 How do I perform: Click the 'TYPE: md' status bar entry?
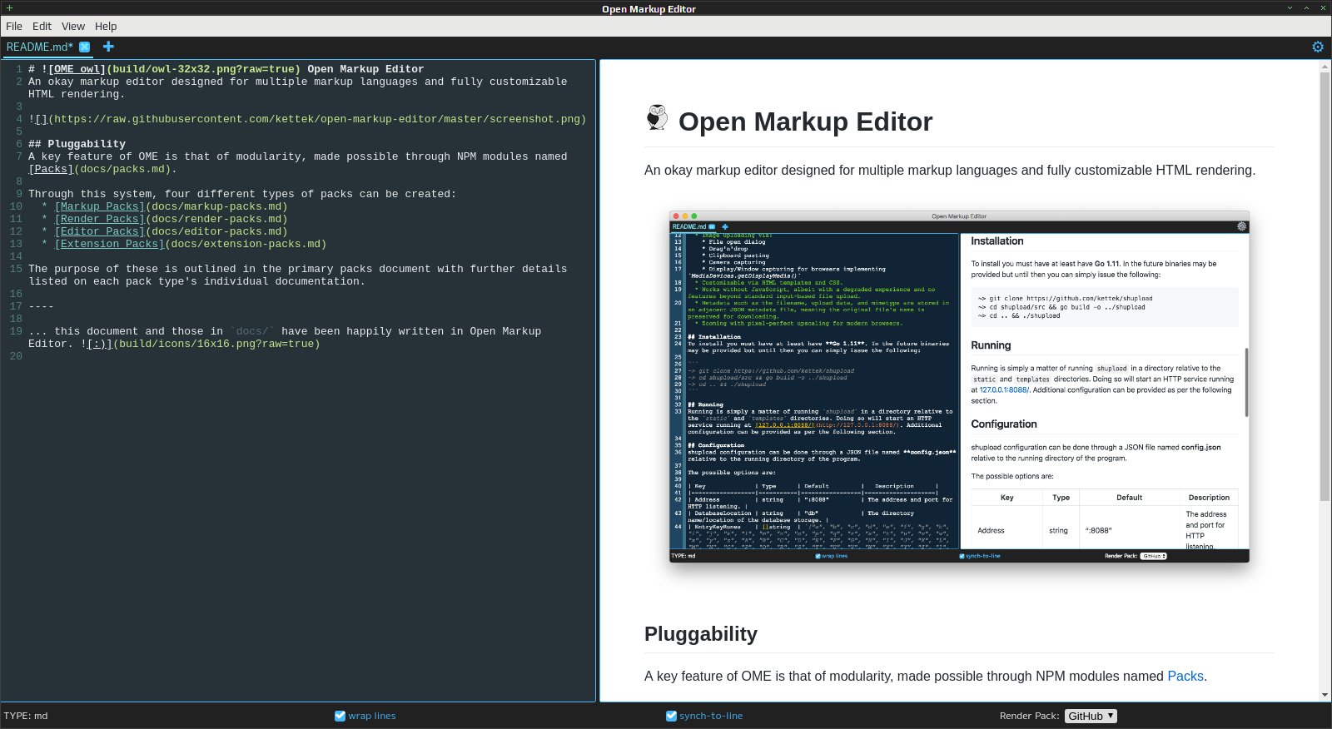[26, 716]
